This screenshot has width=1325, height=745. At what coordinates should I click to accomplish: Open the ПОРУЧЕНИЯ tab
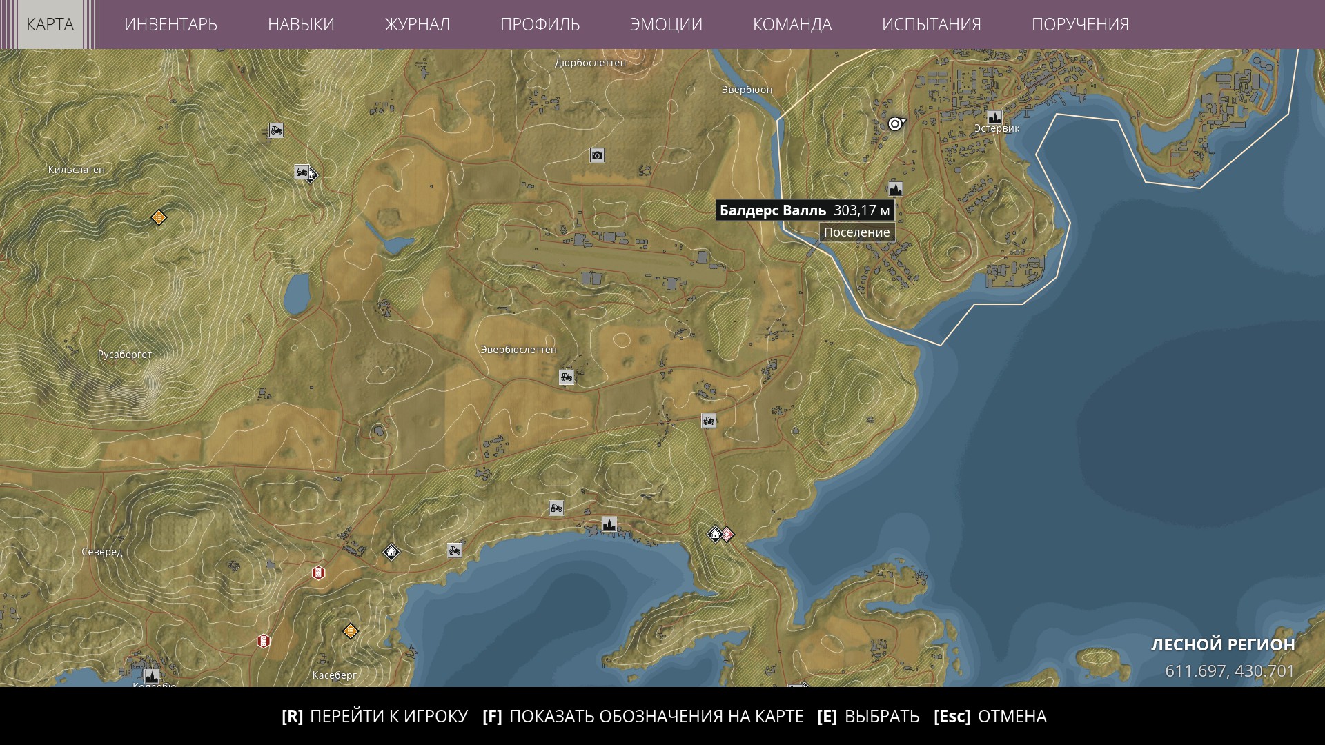[x=1080, y=24]
